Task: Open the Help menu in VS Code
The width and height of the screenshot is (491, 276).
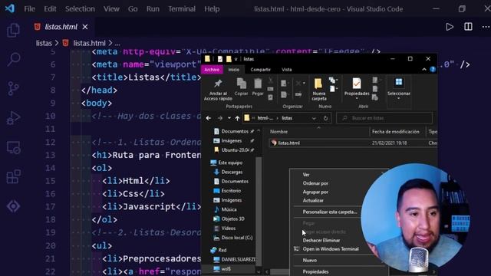Action: [212, 8]
